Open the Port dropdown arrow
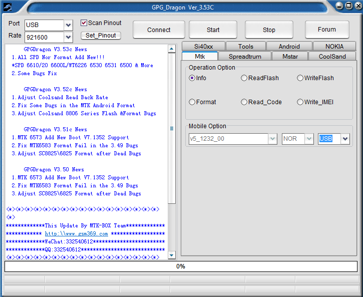 tap(68, 25)
